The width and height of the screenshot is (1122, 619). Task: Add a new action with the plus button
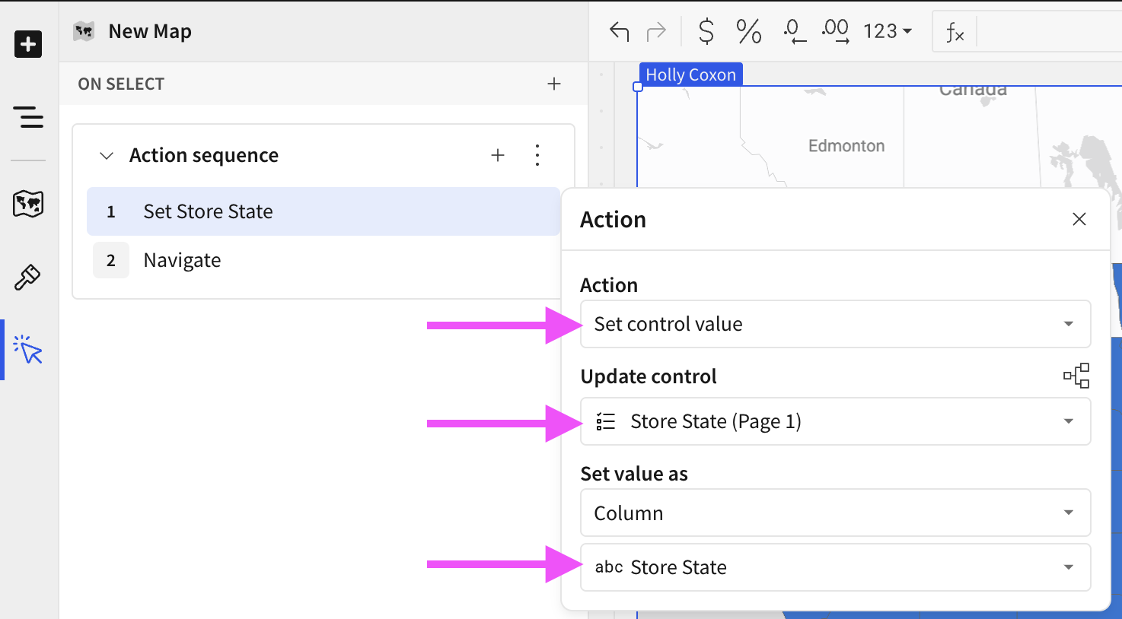click(498, 155)
